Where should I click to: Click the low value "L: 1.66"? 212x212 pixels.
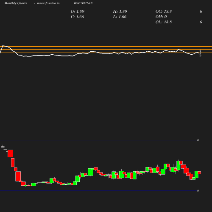pos(120,17)
